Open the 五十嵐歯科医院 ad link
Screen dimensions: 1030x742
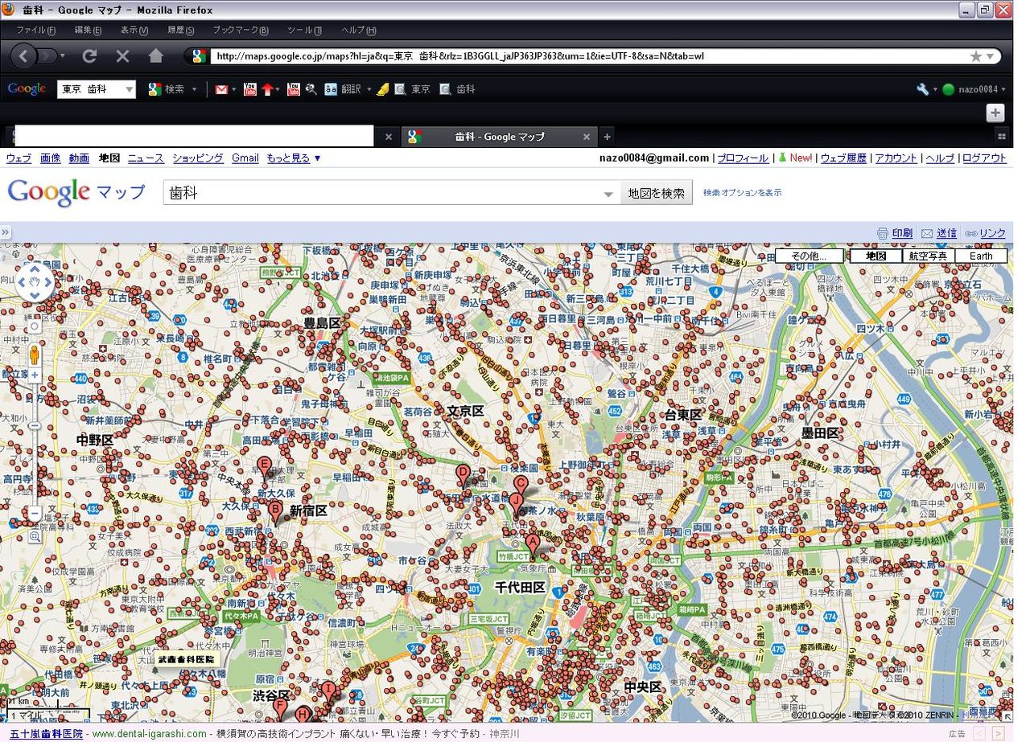tap(46, 734)
